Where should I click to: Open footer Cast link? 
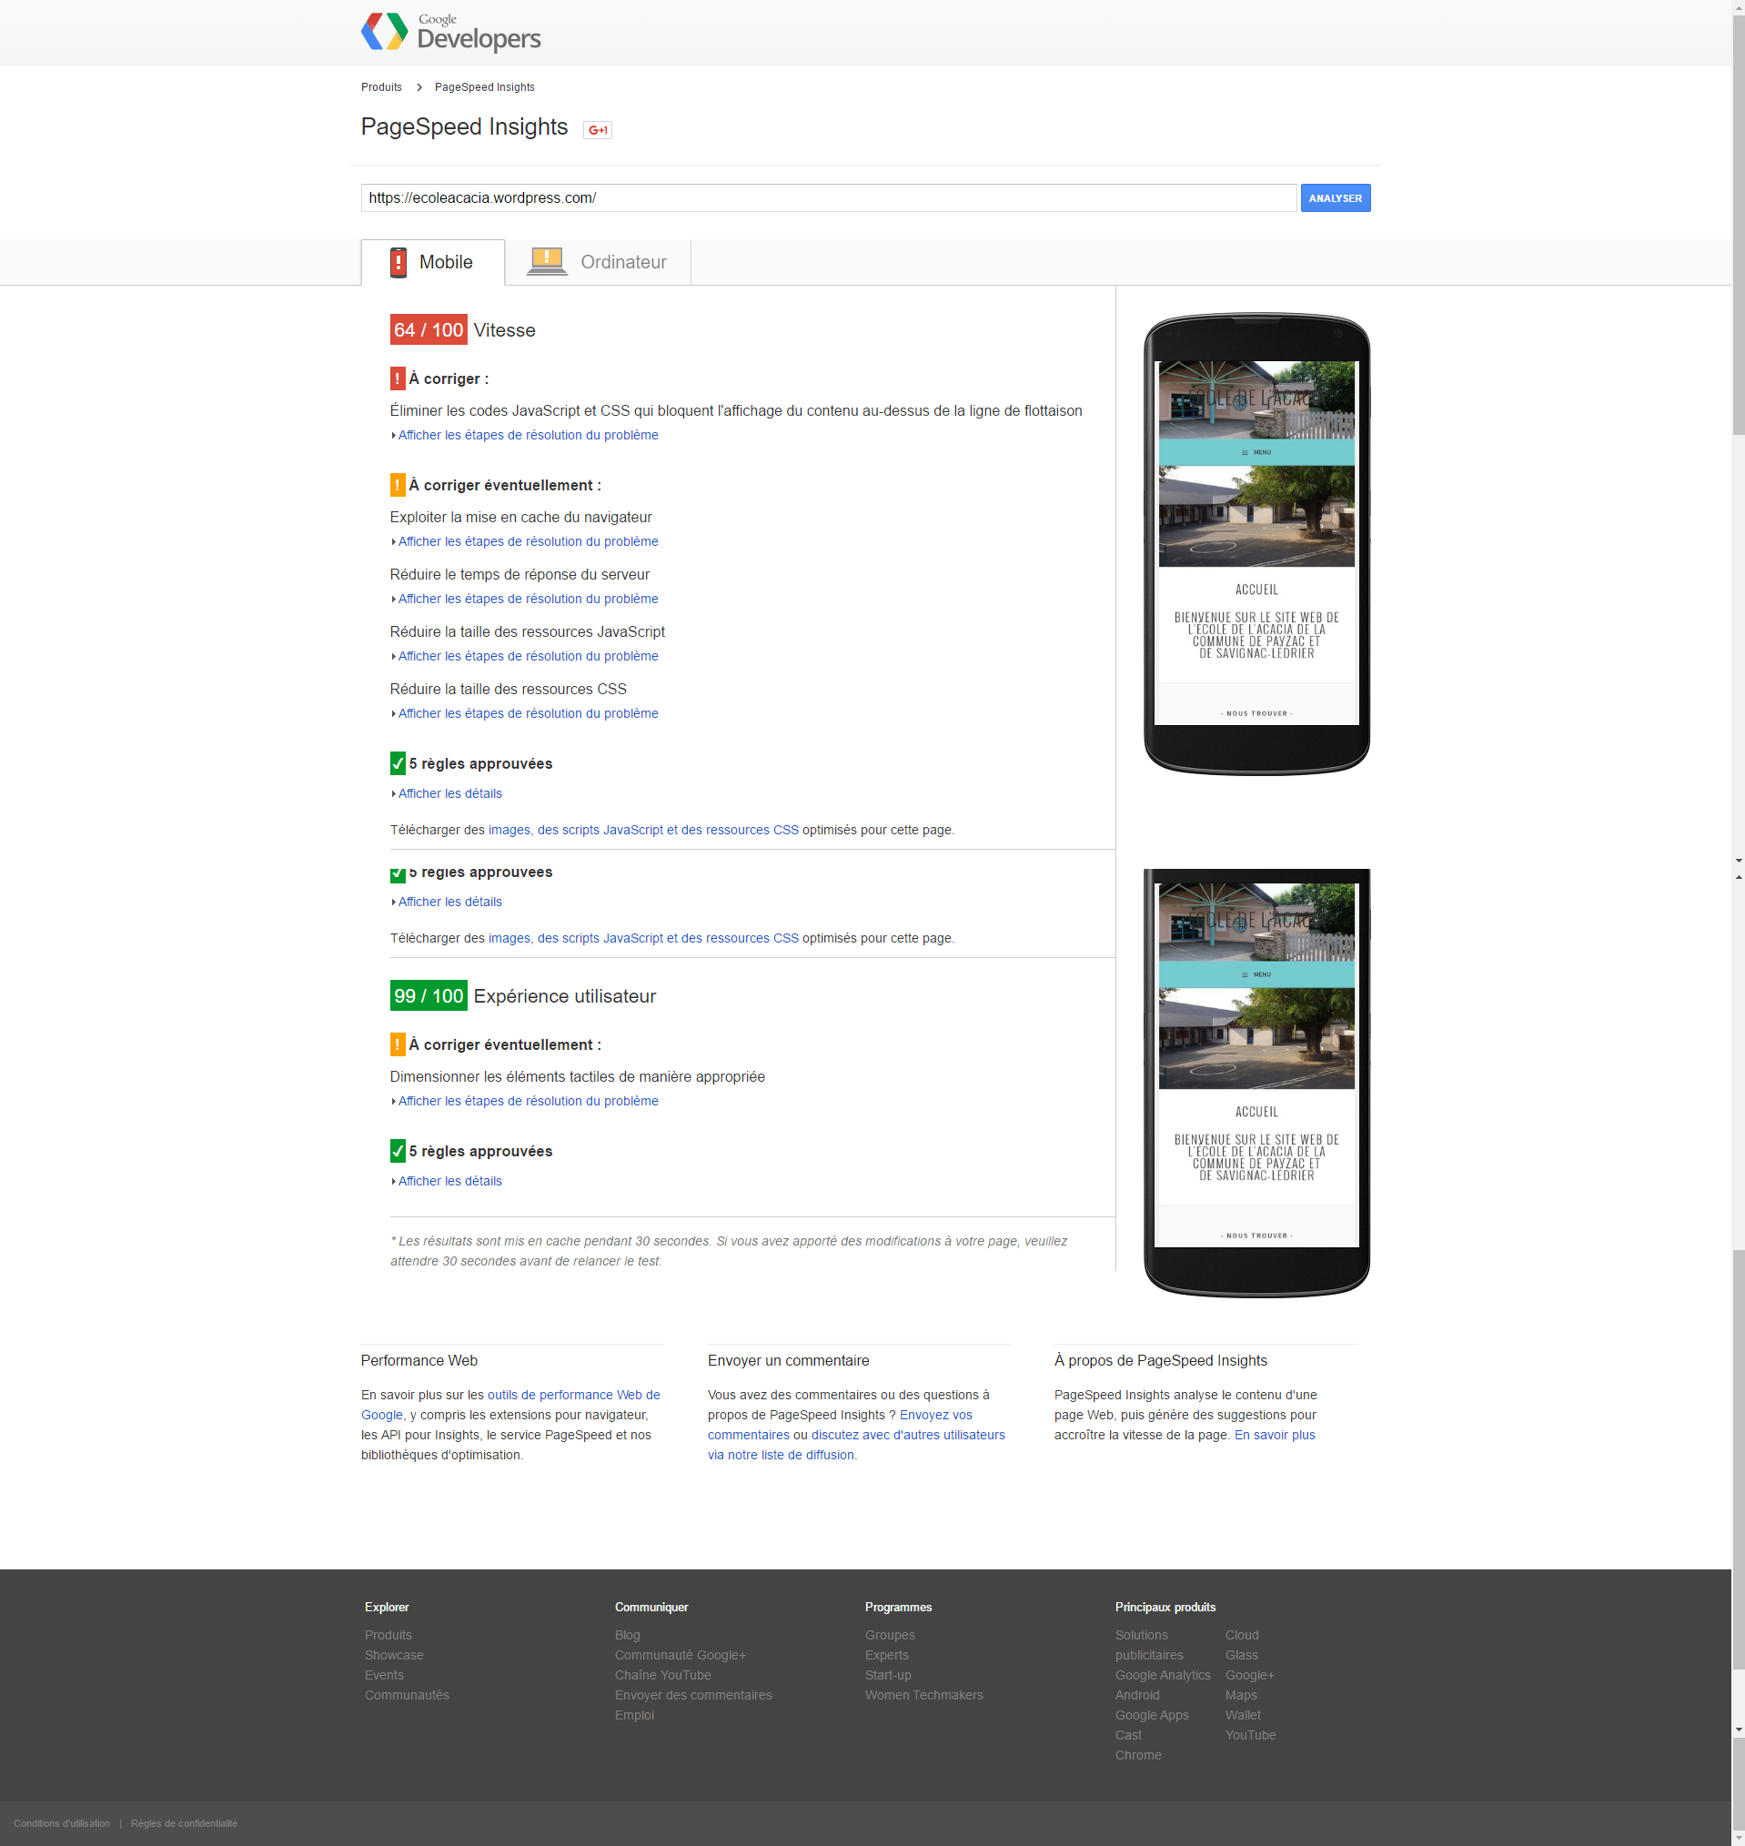(x=1128, y=1735)
